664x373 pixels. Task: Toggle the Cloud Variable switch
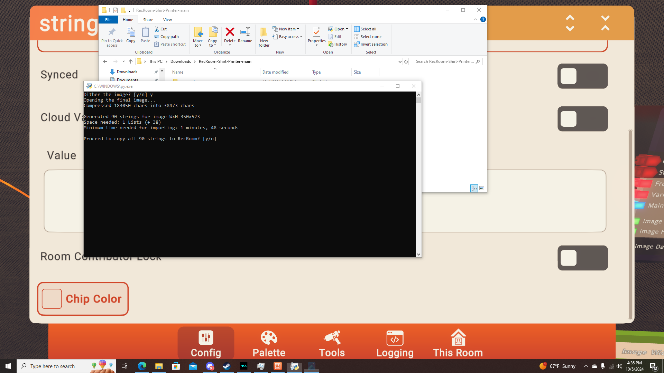(x=582, y=119)
